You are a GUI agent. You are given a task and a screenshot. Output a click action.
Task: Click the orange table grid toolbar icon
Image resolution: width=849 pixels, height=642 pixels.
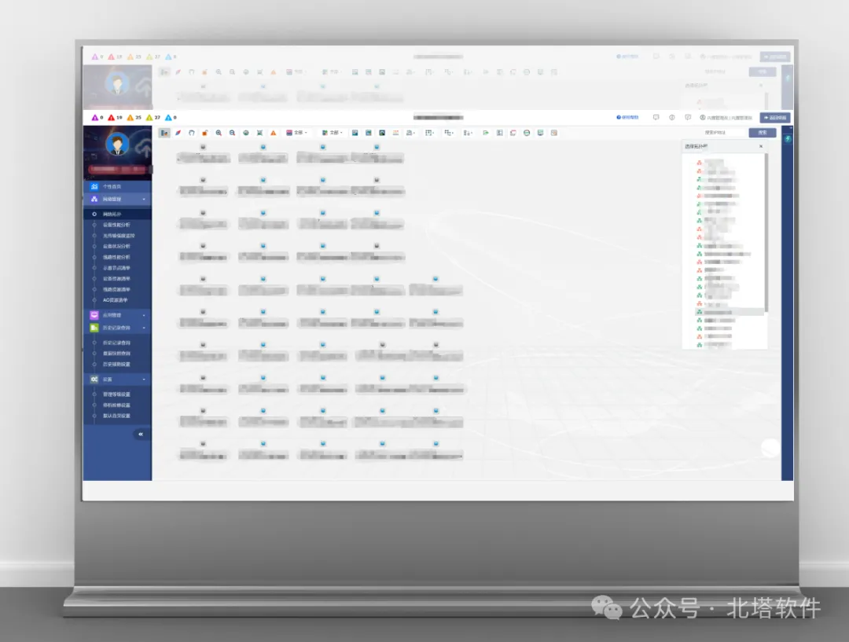[395, 133]
